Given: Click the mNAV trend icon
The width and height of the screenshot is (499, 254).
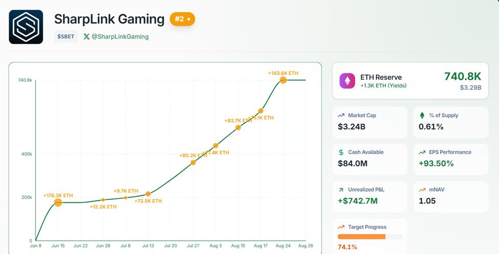Looking at the screenshot, I should point(422,190).
